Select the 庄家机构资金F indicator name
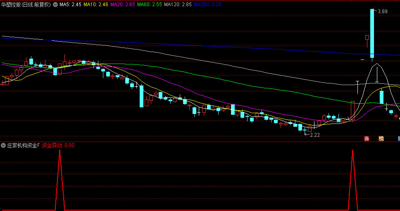400x211 pixels. coord(24,145)
